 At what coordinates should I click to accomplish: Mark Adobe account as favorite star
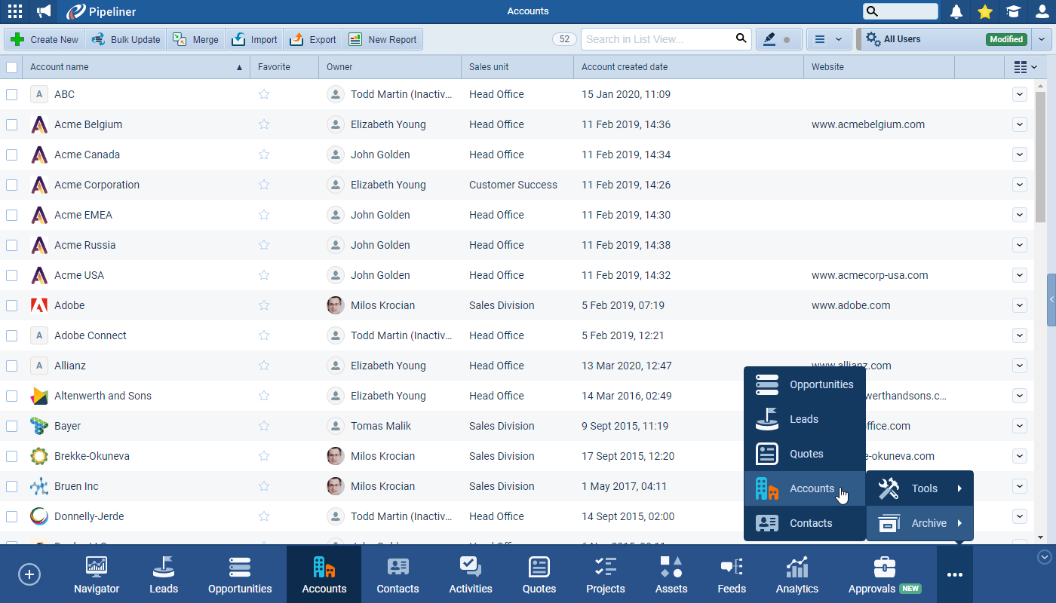click(264, 305)
